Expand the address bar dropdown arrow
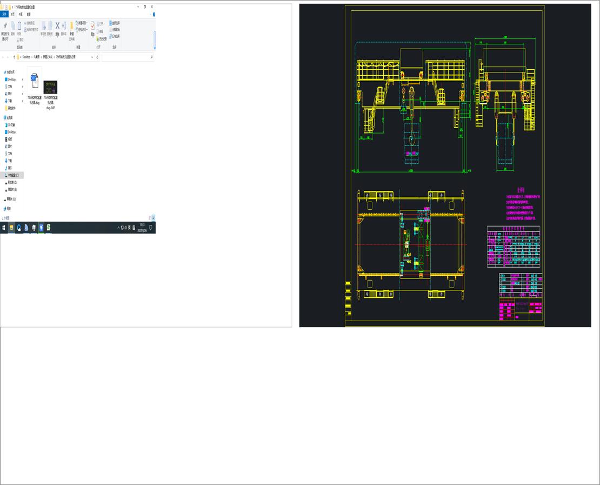 point(92,57)
